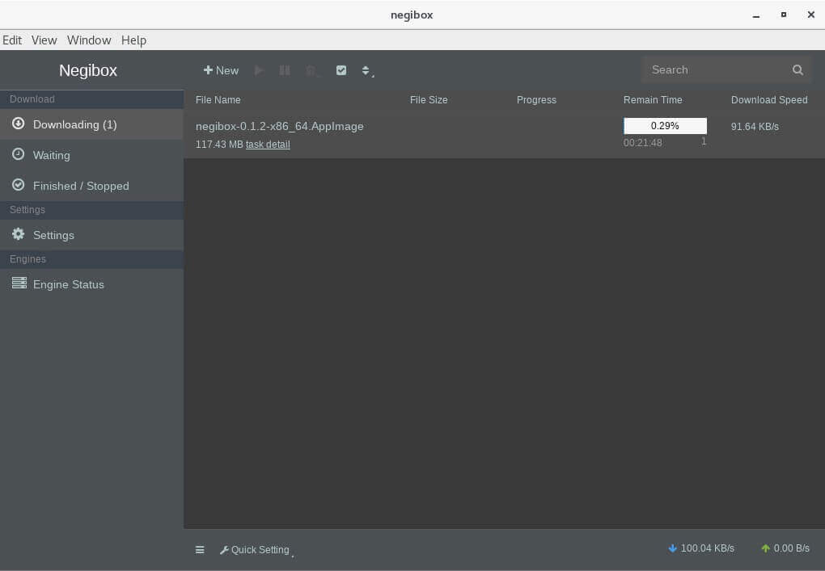Click the New download button
825x571 pixels.
tap(221, 70)
